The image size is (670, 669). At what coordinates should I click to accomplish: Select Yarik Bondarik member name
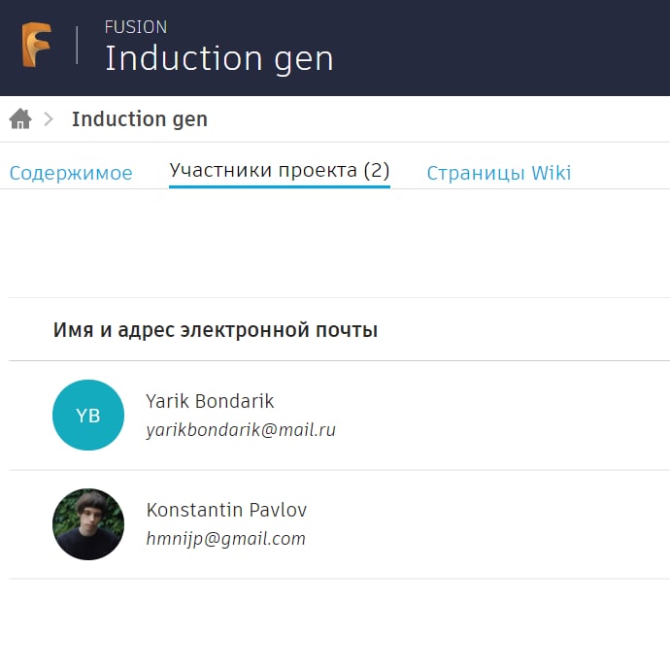(210, 401)
